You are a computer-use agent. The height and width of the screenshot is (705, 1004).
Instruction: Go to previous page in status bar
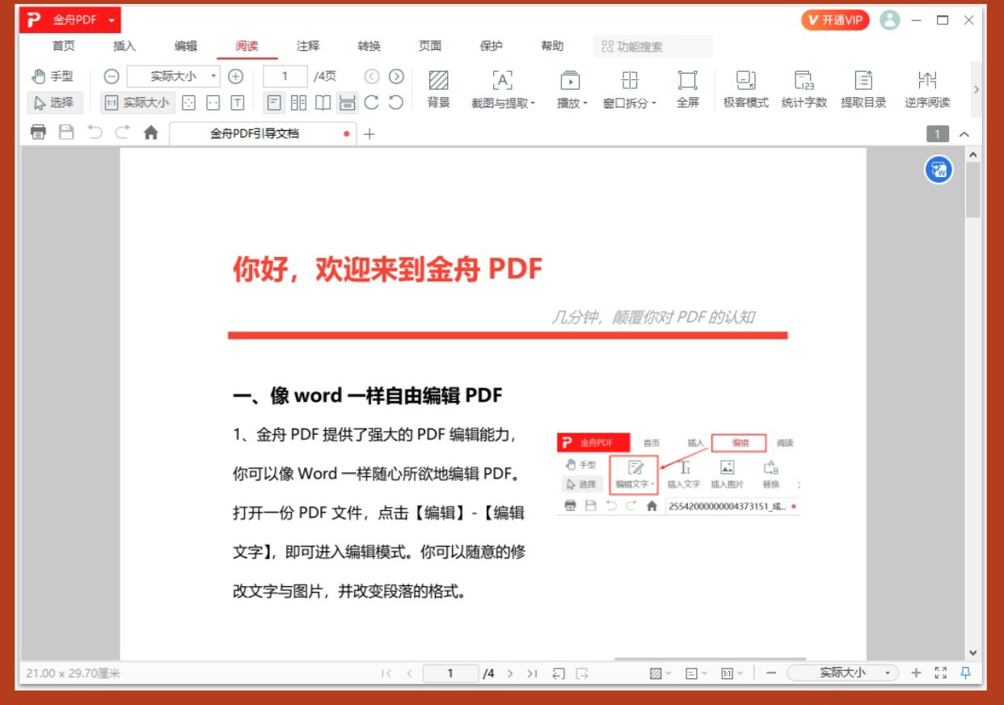(409, 673)
